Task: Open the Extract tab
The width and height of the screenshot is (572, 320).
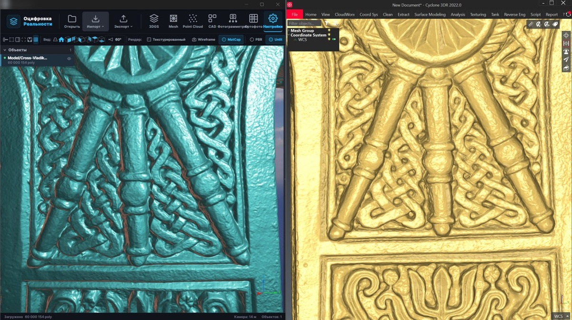Action: 404,14
